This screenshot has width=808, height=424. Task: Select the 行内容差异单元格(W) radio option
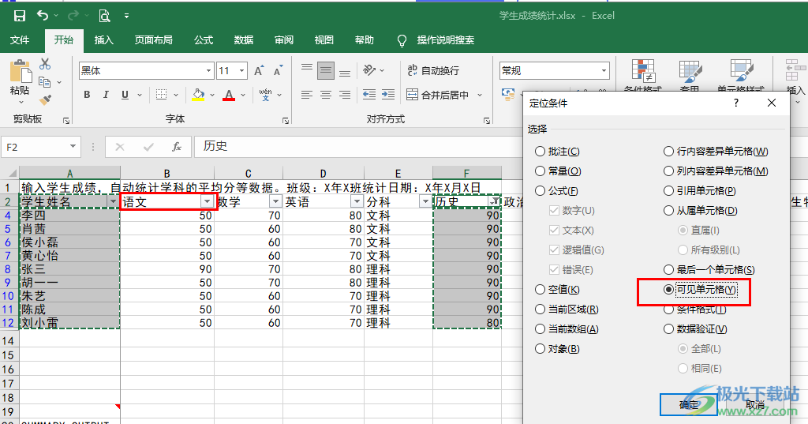pyautogui.click(x=716, y=152)
